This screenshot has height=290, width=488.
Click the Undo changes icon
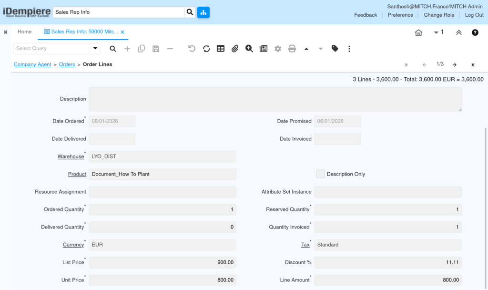192,49
